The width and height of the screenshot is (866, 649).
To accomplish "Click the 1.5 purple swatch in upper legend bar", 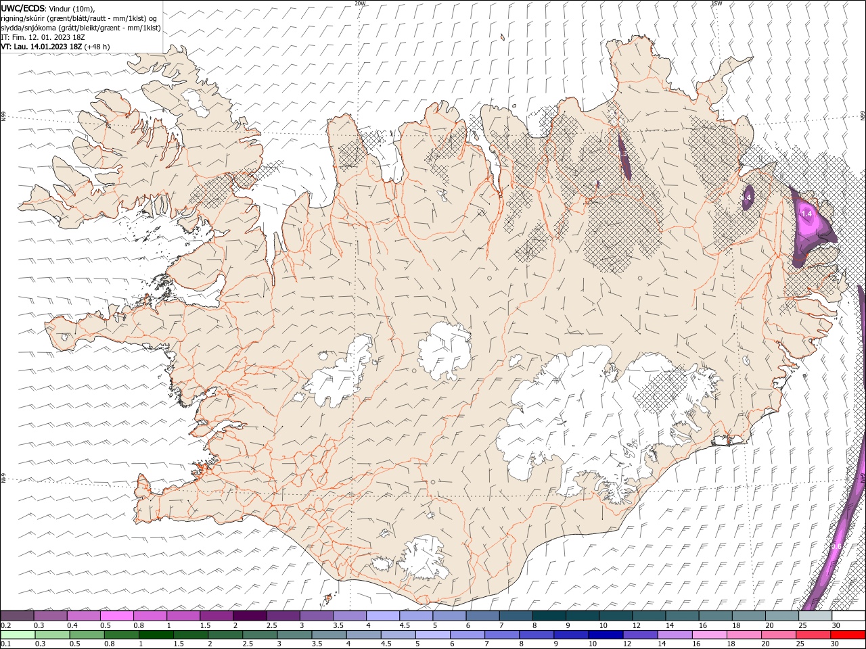I will [x=216, y=616].
